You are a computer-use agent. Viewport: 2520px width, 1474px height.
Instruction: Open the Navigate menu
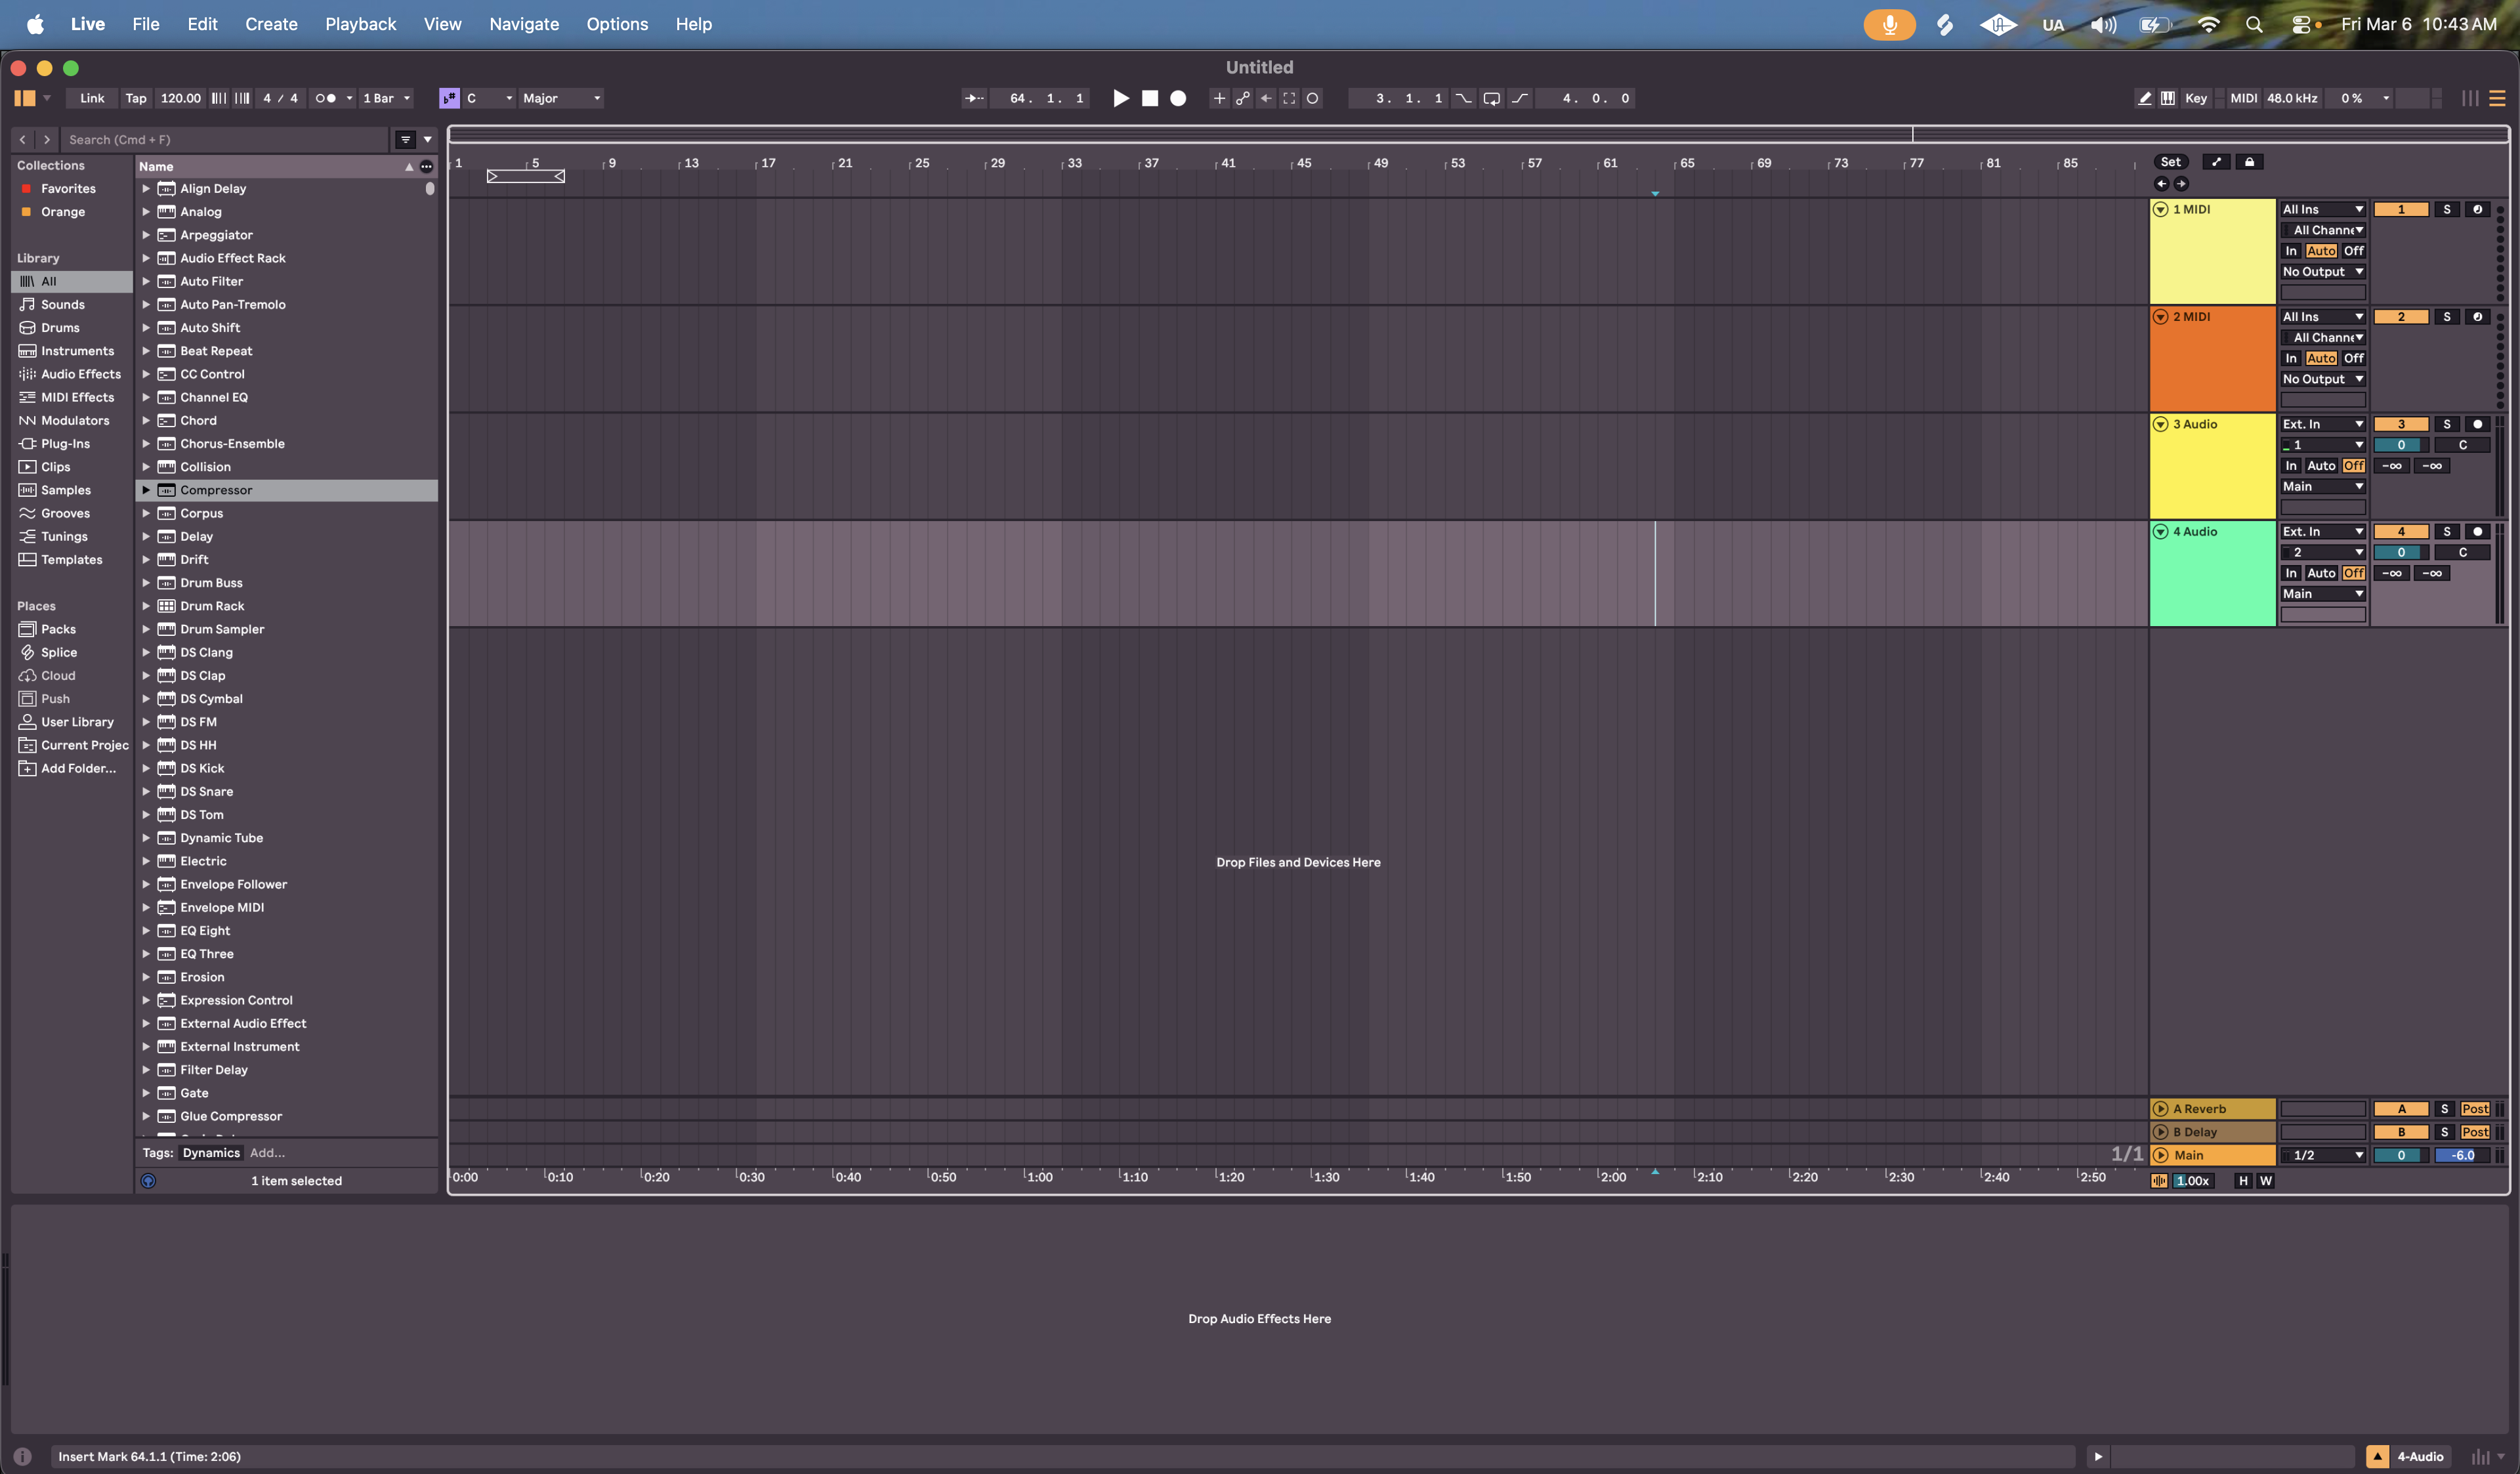pyautogui.click(x=524, y=24)
